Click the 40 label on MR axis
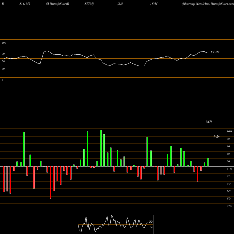 [x=228, y=154]
